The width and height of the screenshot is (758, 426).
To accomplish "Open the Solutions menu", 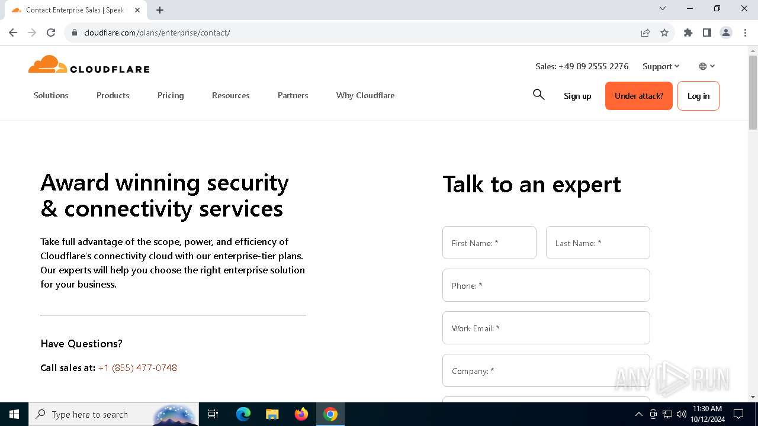I will click(51, 95).
